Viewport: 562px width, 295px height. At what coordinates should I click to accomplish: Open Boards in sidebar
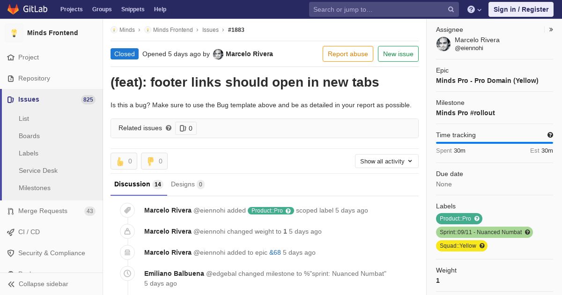[29, 136]
